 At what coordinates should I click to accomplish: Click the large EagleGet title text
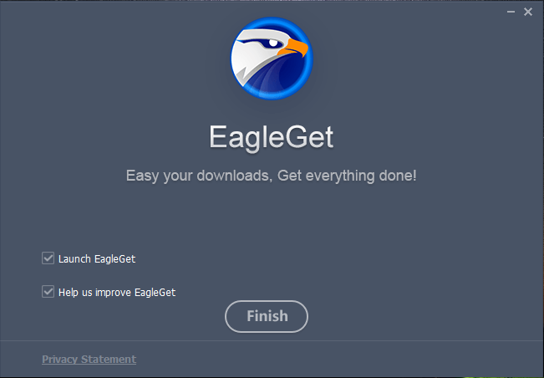272,137
